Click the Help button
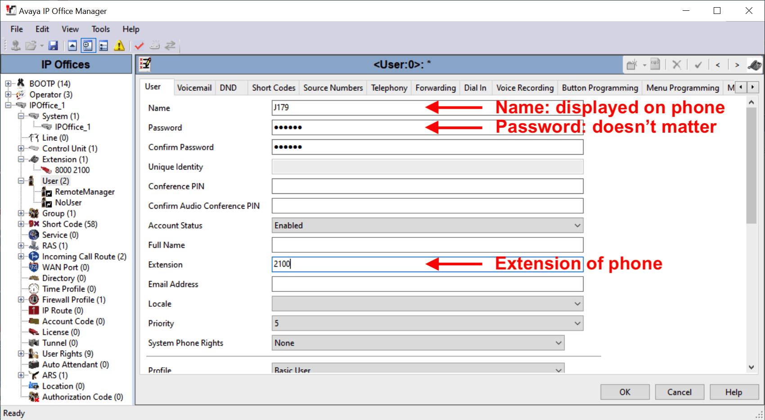The width and height of the screenshot is (765, 420). pos(734,392)
